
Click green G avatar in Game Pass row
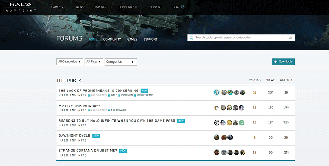242,122
